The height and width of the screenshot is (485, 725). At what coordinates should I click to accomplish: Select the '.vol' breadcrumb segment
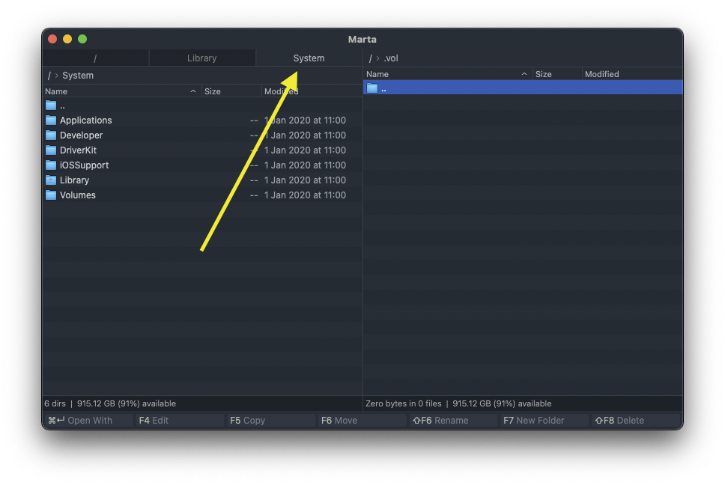point(391,58)
